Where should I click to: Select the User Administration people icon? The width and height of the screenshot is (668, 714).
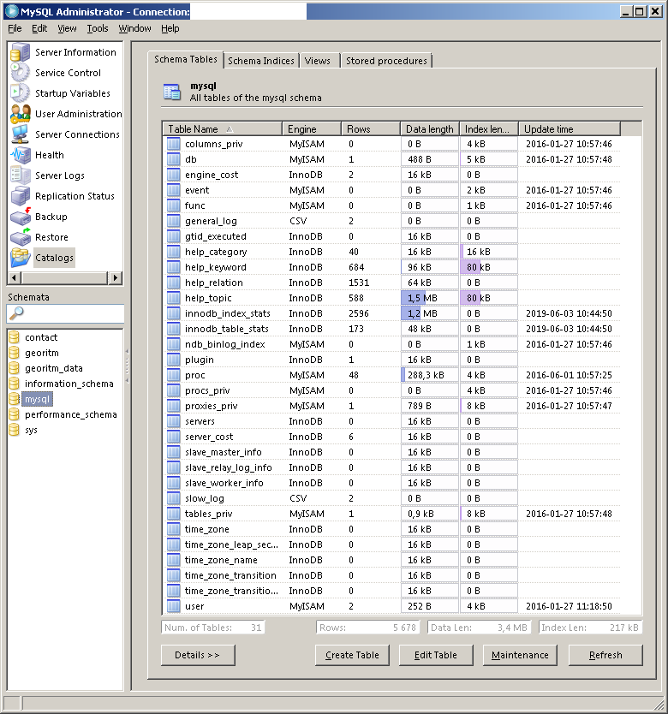[20, 114]
